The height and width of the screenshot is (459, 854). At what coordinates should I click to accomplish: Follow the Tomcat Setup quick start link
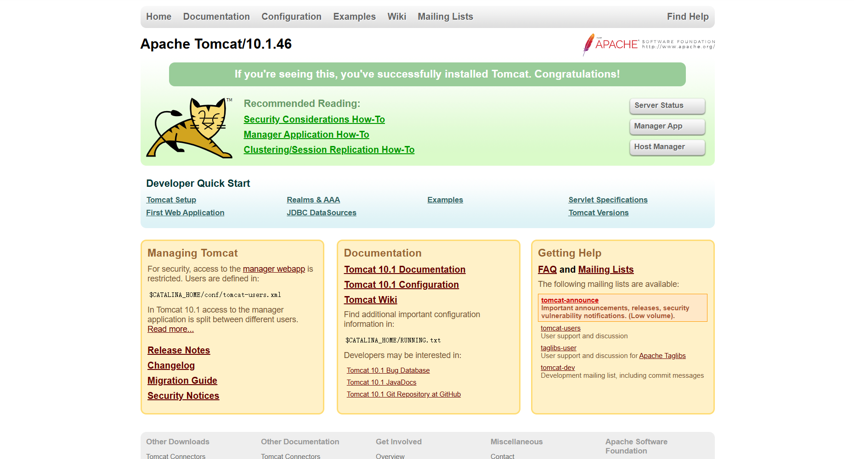pyautogui.click(x=171, y=200)
